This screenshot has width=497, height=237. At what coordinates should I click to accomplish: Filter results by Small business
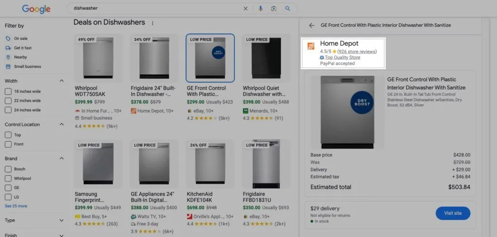tap(28, 67)
